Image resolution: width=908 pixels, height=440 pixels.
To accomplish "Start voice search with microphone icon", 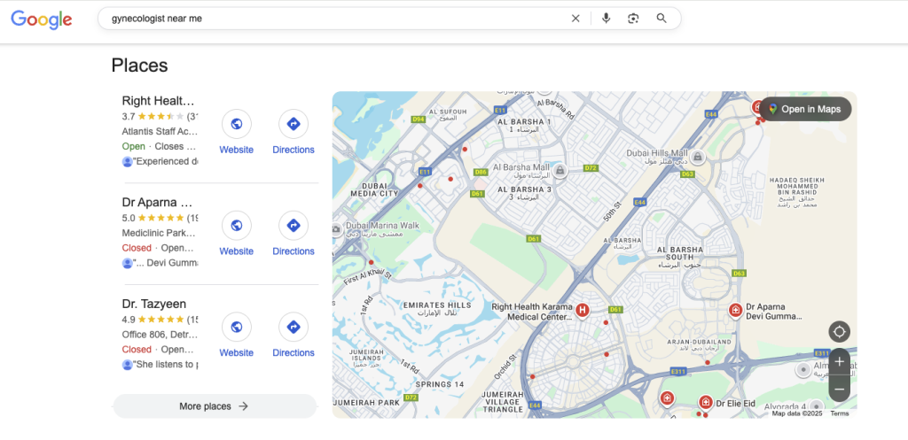I will click(606, 19).
